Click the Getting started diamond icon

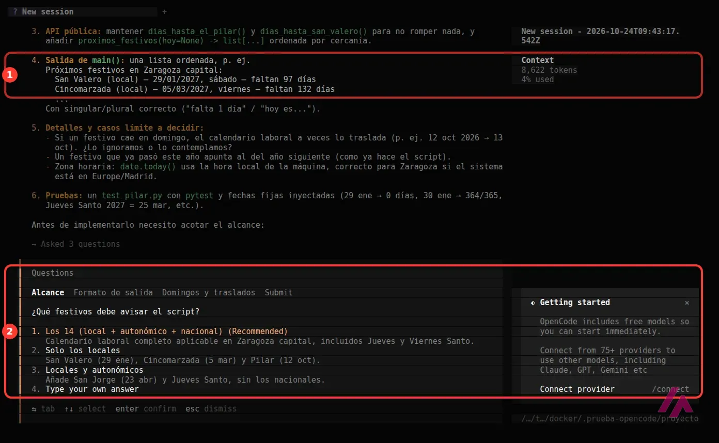(533, 303)
